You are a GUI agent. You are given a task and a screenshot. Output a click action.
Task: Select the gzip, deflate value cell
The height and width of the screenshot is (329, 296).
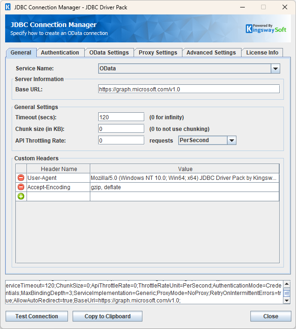coord(185,187)
